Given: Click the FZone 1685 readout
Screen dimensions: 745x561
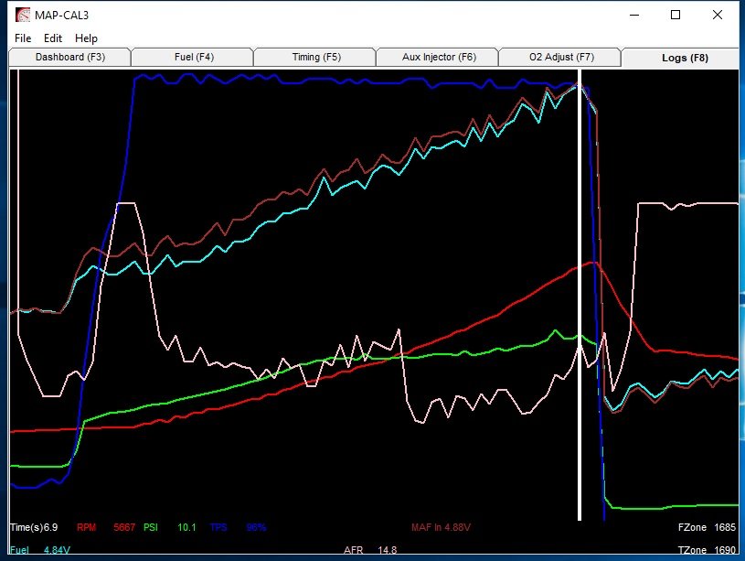Looking at the screenshot, I should [707, 527].
